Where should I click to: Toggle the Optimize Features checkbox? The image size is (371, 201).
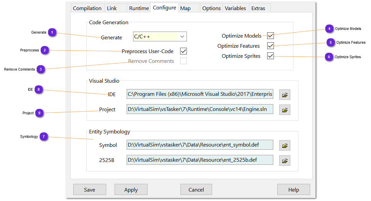point(271,46)
